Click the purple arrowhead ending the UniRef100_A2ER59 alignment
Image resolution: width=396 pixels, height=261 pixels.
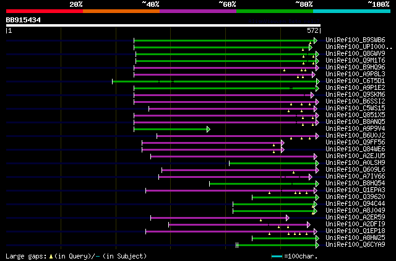coord(287,218)
